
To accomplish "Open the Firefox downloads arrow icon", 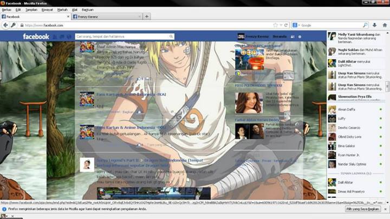I will click(x=374, y=25).
